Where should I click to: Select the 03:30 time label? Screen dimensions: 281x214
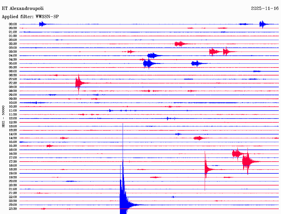point(13,52)
